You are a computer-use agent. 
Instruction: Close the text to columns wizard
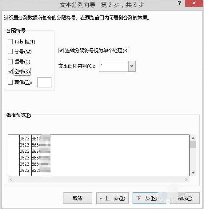click(194, 3)
